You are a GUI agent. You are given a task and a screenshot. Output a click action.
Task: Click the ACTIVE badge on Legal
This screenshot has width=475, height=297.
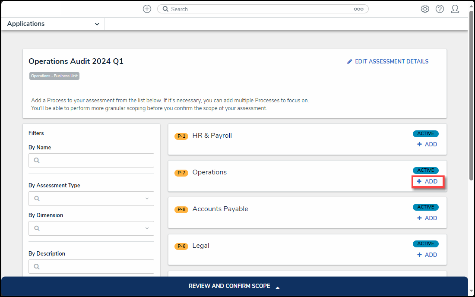click(426, 244)
